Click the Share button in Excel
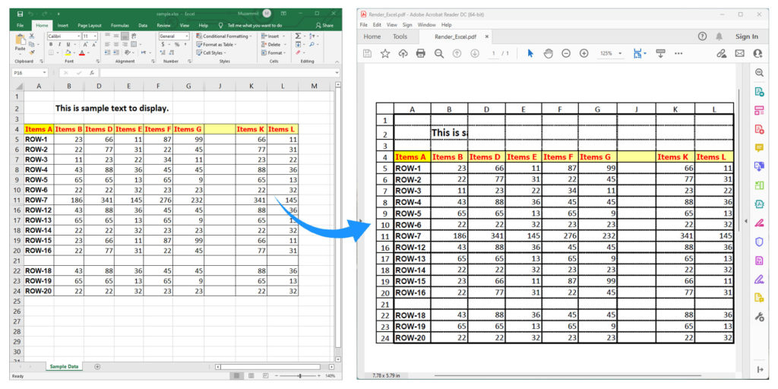 [325, 25]
